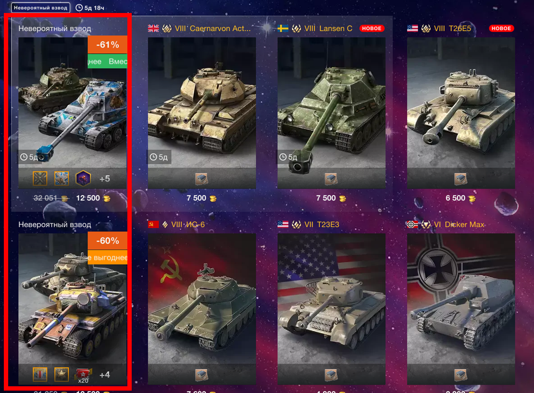534x393 pixels.
Task: Show +4 more items in second bundle
Action: [105, 375]
